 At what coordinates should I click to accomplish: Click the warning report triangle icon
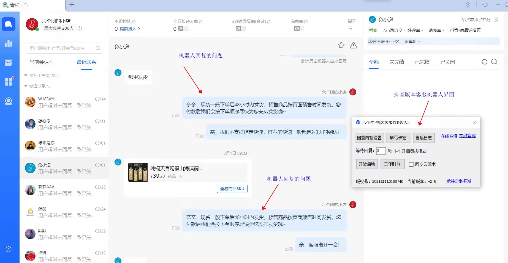click(354, 45)
